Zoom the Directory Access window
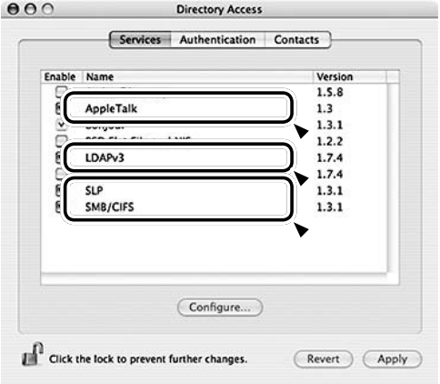The image size is (440, 384). pos(47,9)
